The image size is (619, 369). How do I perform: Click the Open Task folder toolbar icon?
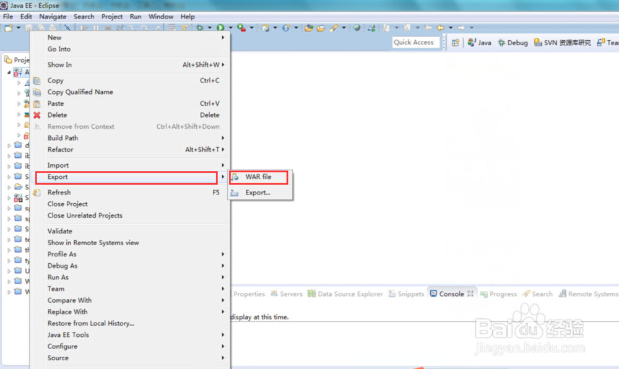tap(321, 28)
